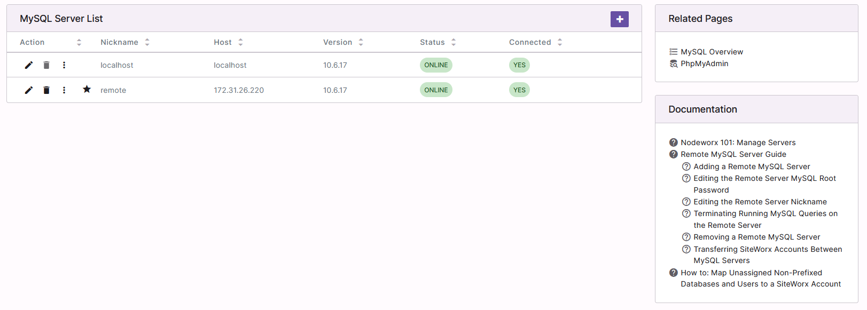Delete the localhost server
Screen dimensions: 867x310
pos(46,65)
